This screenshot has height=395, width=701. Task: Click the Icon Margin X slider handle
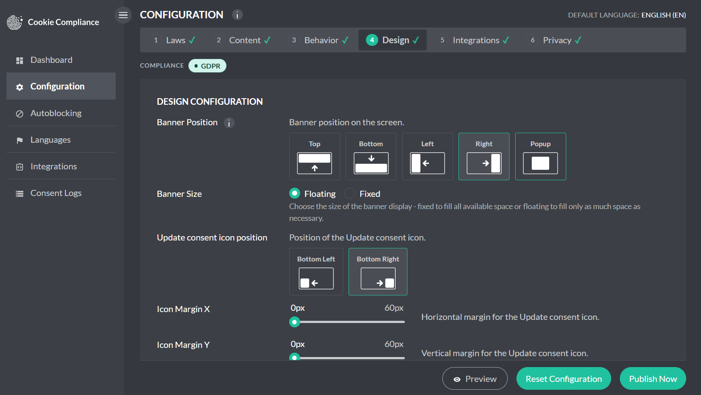point(295,322)
